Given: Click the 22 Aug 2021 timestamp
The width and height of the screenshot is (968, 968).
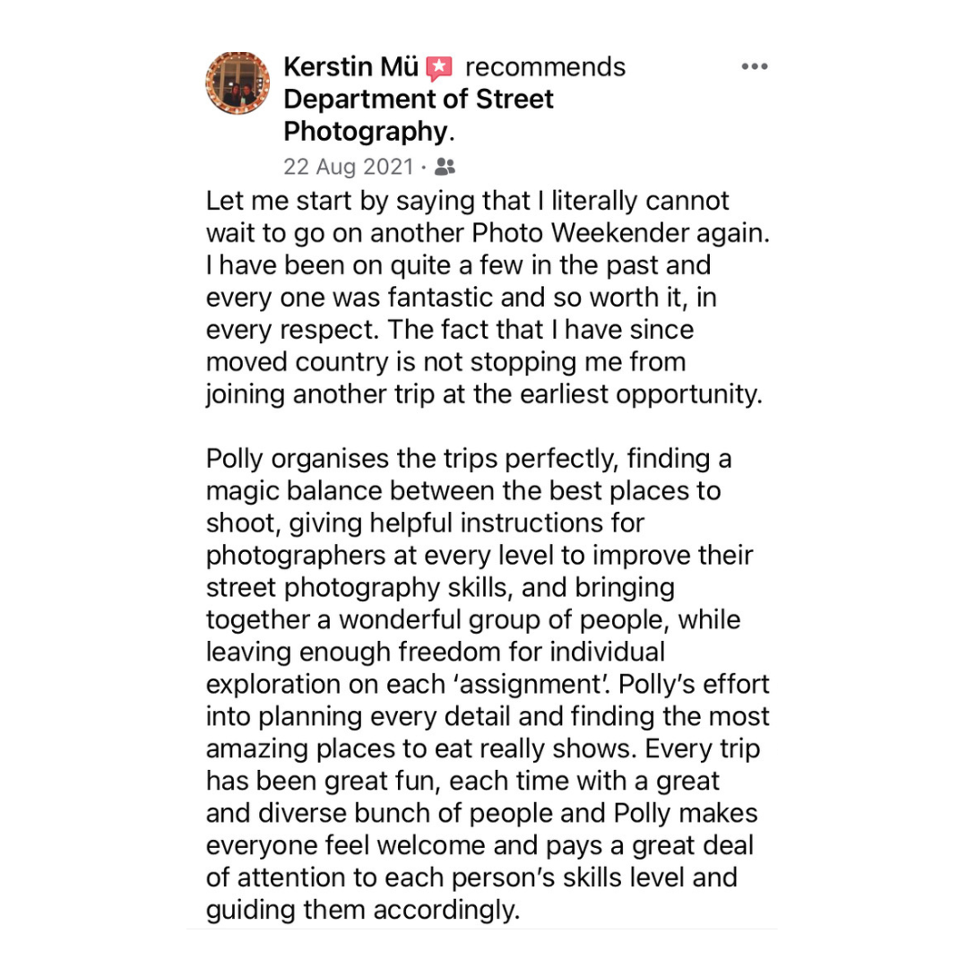Looking at the screenshot, I should (349, 167).
